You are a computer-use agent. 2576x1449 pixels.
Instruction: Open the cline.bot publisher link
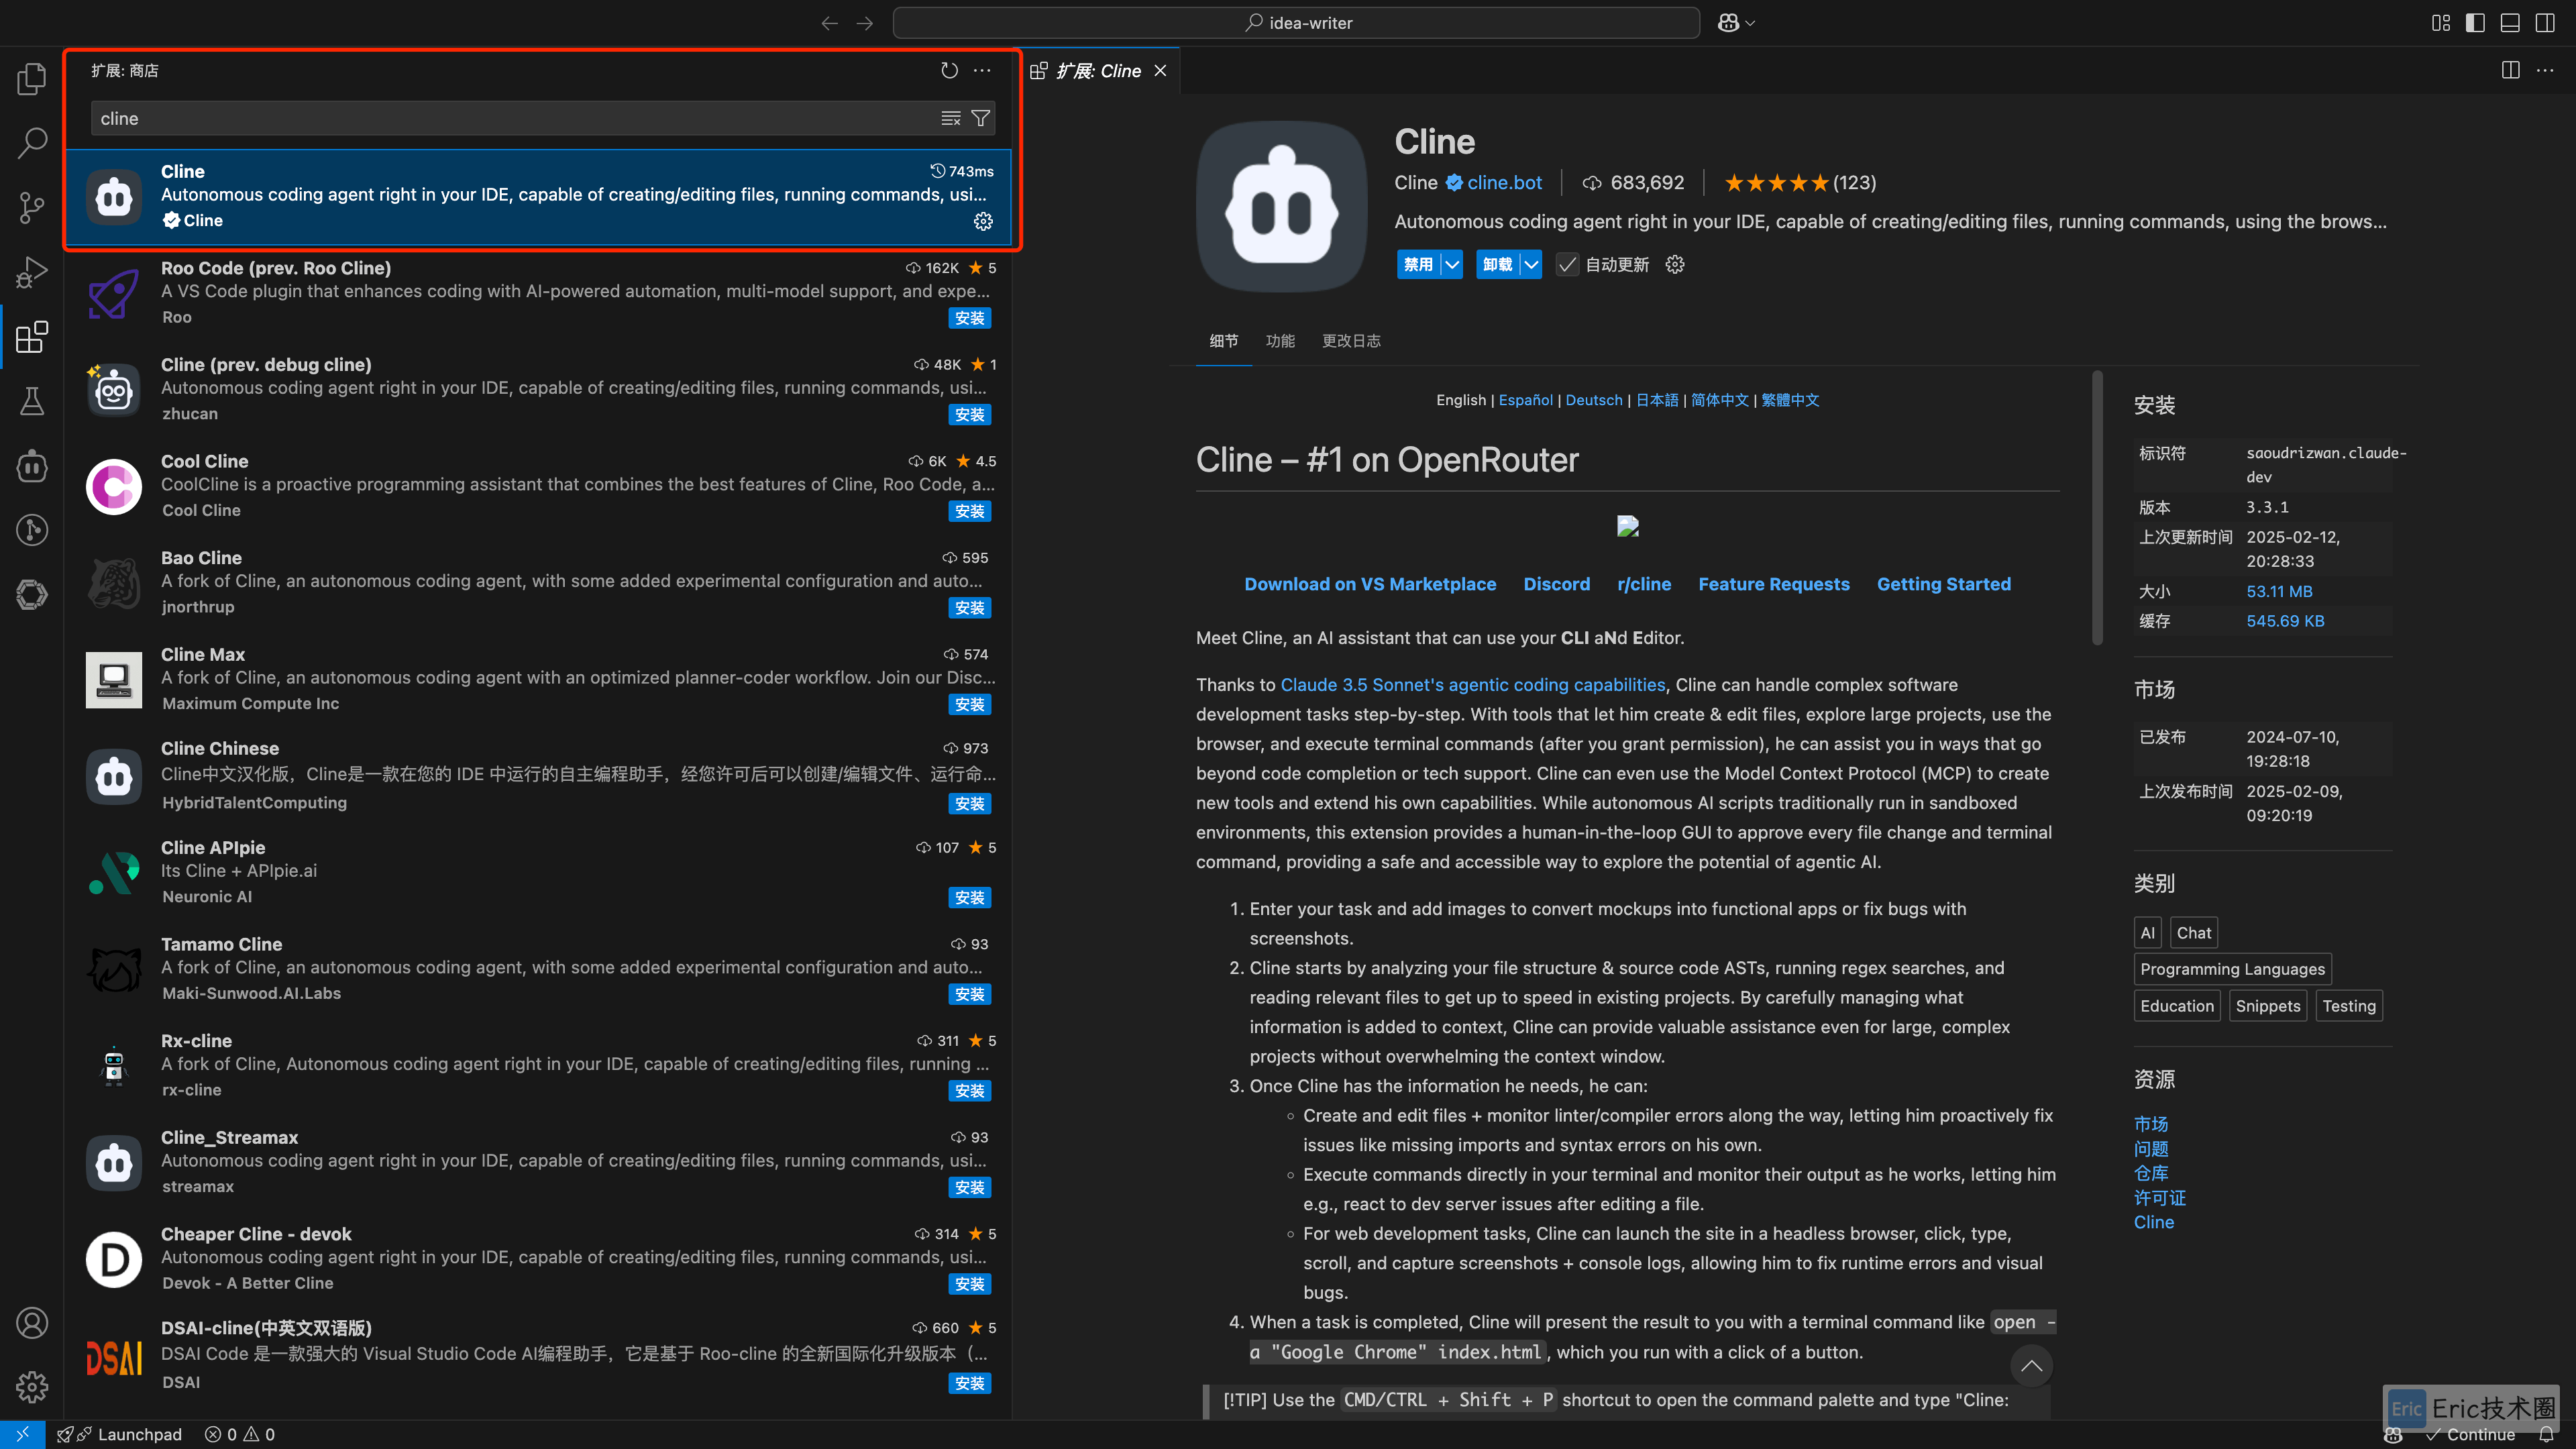click(1504, 183)
